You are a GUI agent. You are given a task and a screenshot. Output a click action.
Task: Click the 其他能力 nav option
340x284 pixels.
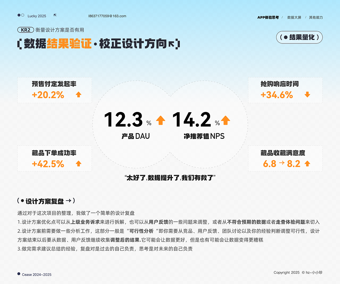click(316, 17)
